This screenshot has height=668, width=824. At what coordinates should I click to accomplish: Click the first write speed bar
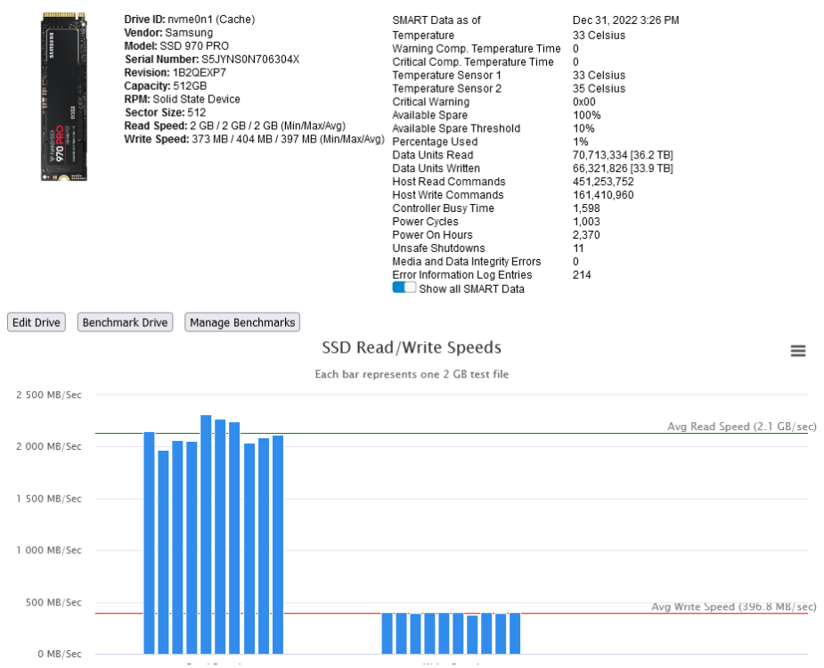pos(388,633)
